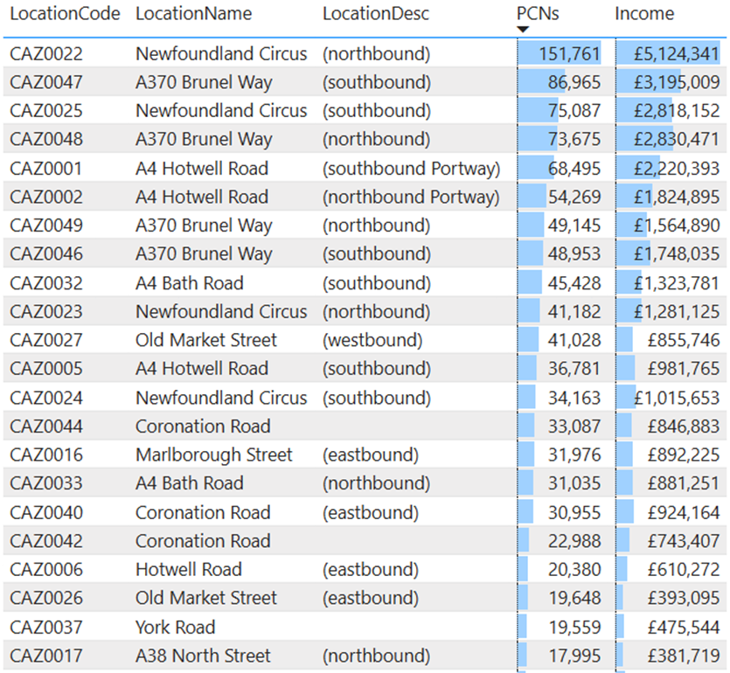The image size is (730, 673).
Task: Click the Marlborough Street location name
Action: click(x=214, y=455)
